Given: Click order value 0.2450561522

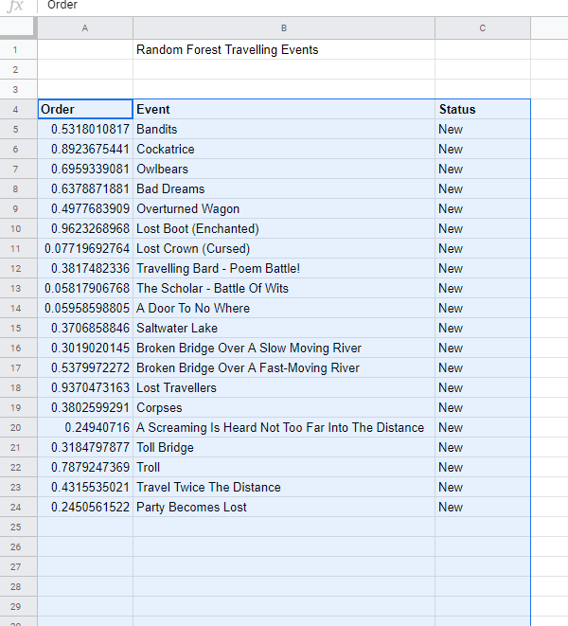Looking at the screenshot, I should 85,507.
